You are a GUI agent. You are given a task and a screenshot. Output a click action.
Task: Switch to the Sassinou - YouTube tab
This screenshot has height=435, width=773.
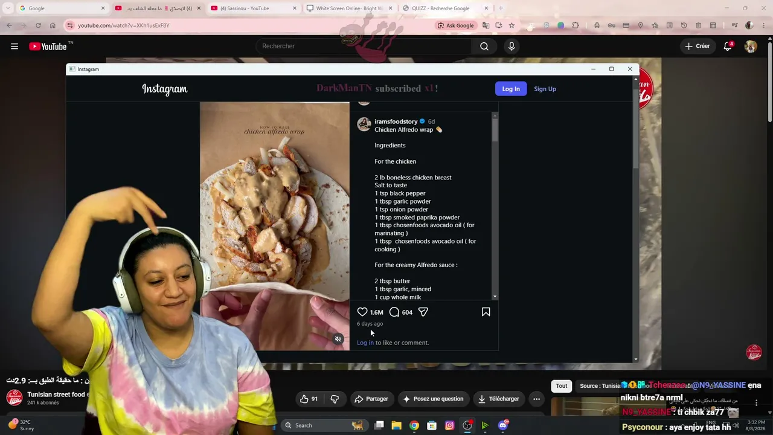[x=254, y=8]
